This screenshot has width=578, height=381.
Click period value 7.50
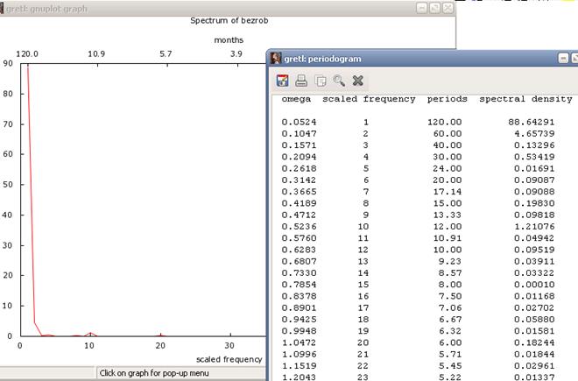tap(450, 296)
